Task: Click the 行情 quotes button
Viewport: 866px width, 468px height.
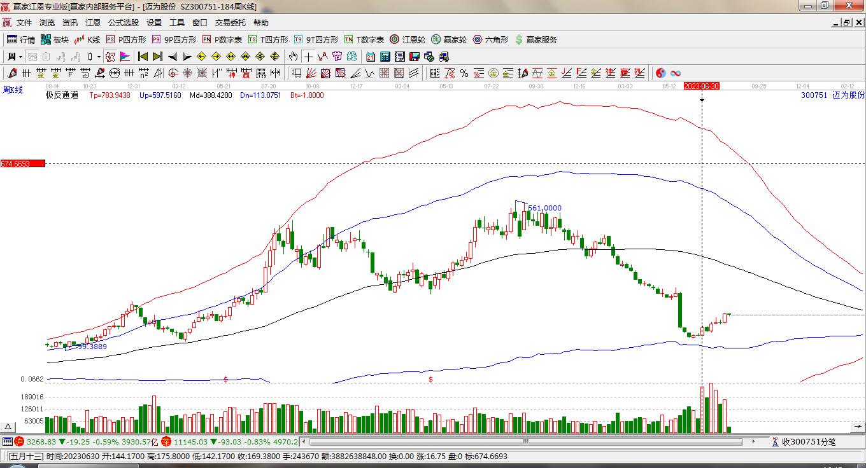Action: tap(21, 39)
